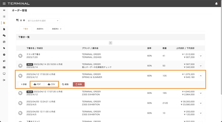Open the help question mark sidebar icon
This screenshot has width=222, height=122.
point(4,55)
